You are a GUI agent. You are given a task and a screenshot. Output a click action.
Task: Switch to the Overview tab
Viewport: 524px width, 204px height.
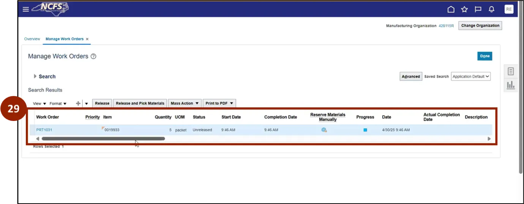(x=32, y=39)
